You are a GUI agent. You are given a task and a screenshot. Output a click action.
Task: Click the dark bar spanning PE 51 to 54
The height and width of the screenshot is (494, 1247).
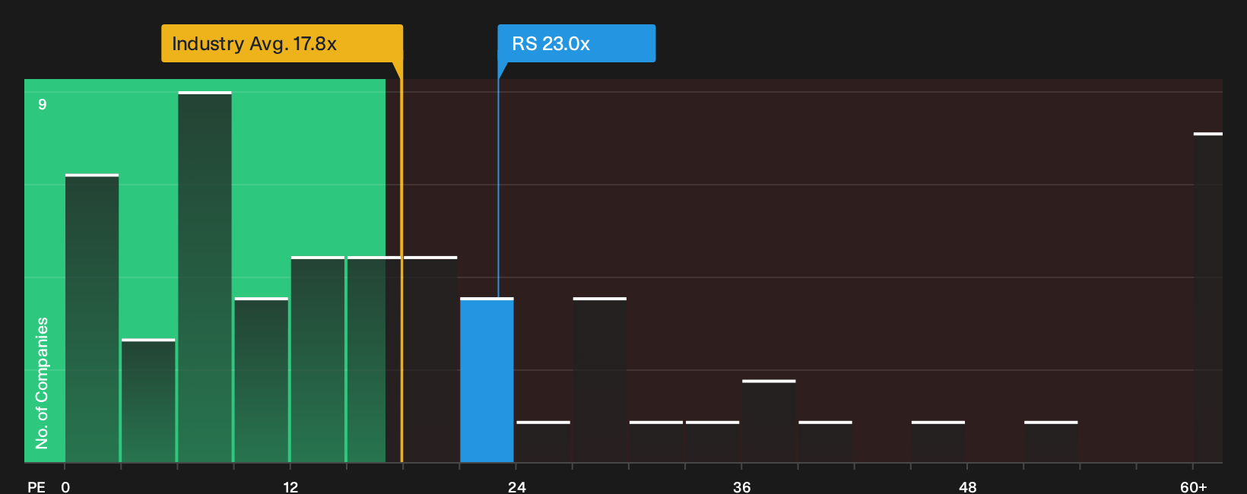1051,442
